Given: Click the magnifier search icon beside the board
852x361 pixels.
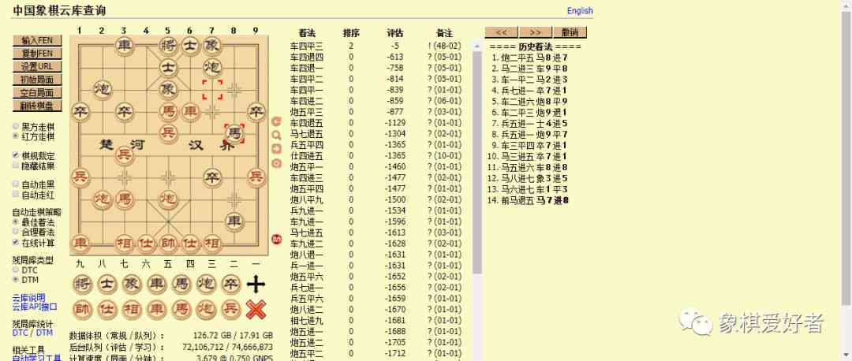Looking at the screenshot, I should 277,136.
